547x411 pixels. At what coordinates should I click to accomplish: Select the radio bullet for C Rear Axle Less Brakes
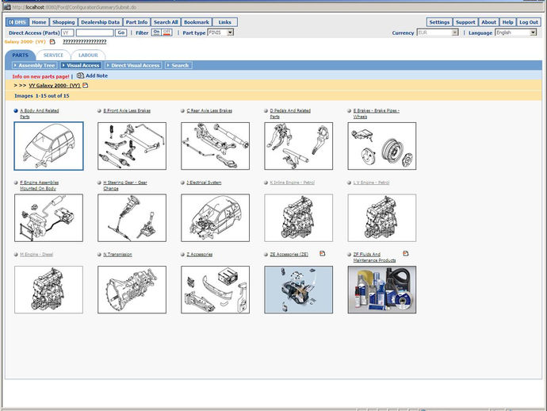182,111
